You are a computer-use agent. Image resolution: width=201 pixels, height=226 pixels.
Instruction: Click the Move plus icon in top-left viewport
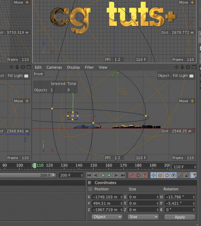click(x=27, y=2)
